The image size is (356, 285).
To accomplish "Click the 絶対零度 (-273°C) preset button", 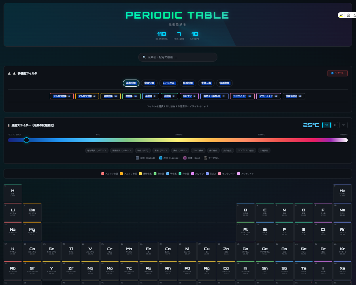I will (97, 150).
